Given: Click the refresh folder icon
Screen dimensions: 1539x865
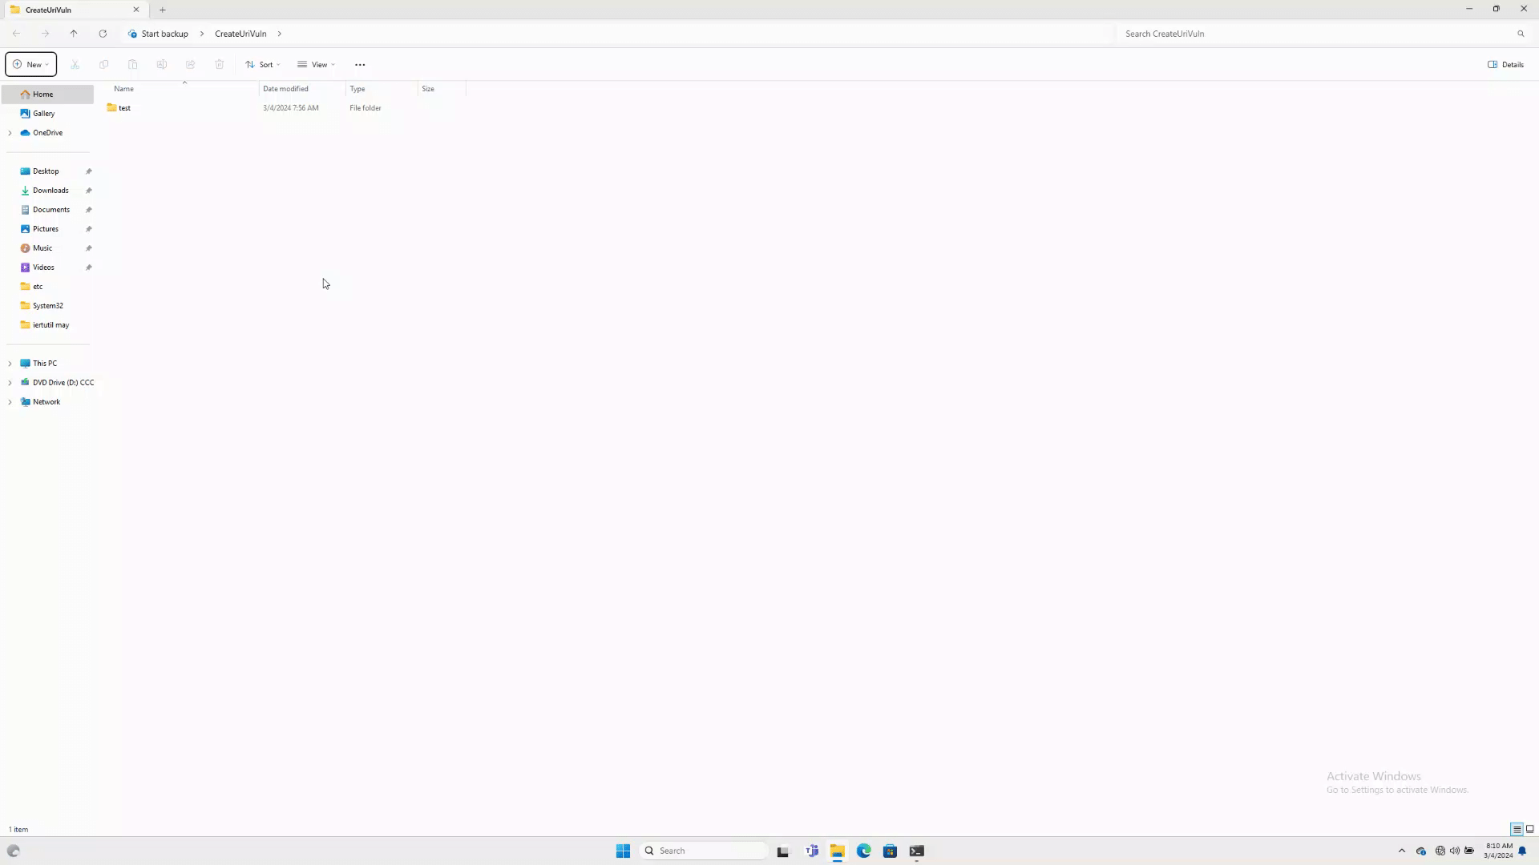Looking at the screenshot, I should pyautogui.click(x=103, y=33).
